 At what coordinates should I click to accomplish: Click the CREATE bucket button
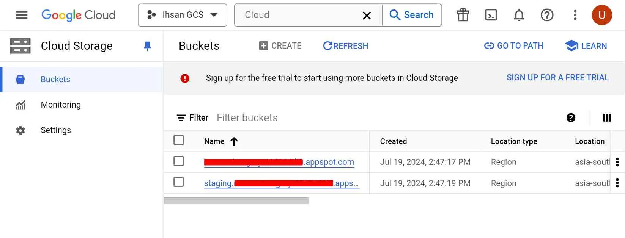(x=280, y=46)
